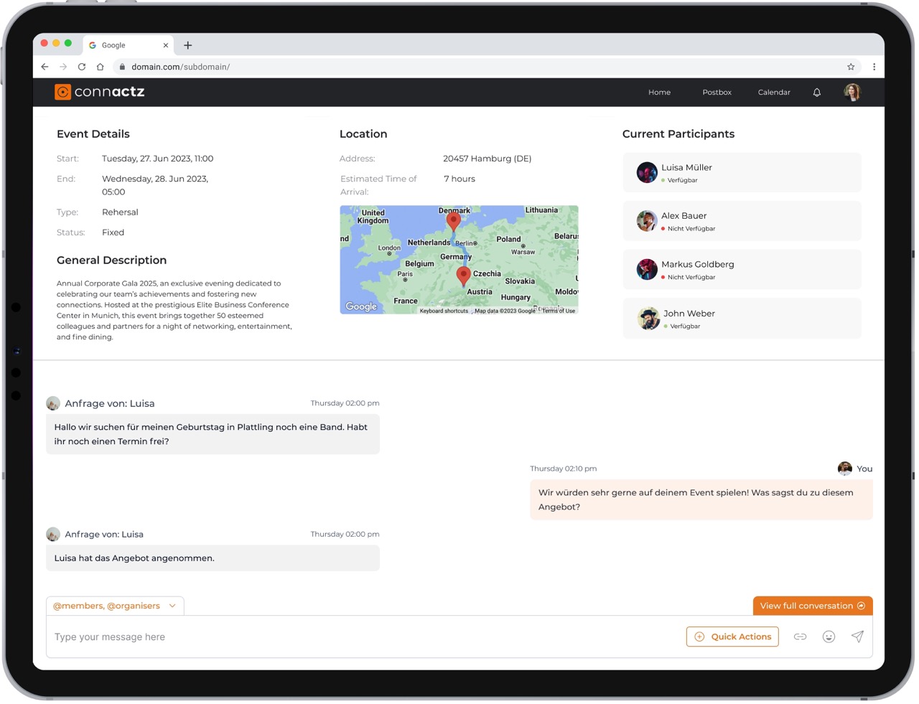Screen dimensions: 919x704
Task: Attach a link using the chain icon
Action: coord(800,637)
